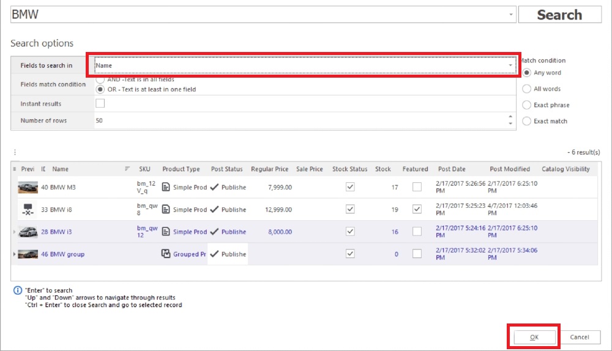612x351 pixels.
Task: Toggle Featured checkbox for BMW i3
Action: click(x=417, y=231)
